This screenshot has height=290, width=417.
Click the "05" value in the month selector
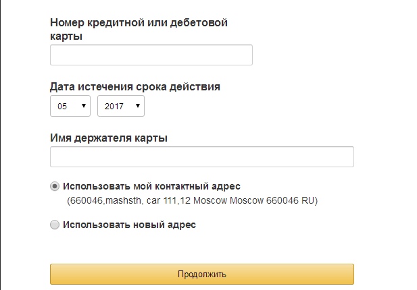coord(63,107)
